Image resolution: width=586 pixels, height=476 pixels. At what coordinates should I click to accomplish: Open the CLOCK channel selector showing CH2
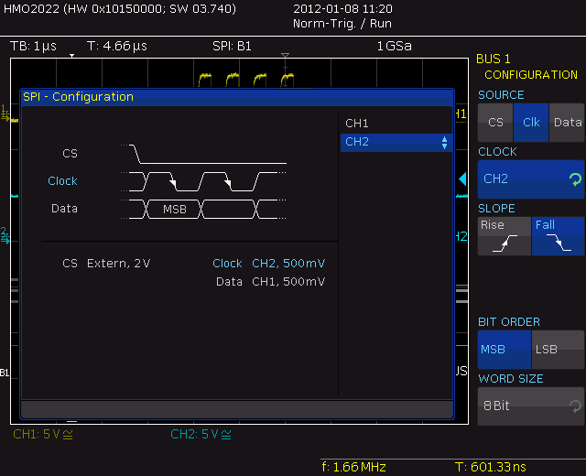[x=530, y=179]
